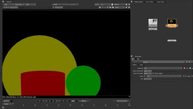
Task: Go to last frame button
Action: (x=65, y=101)
